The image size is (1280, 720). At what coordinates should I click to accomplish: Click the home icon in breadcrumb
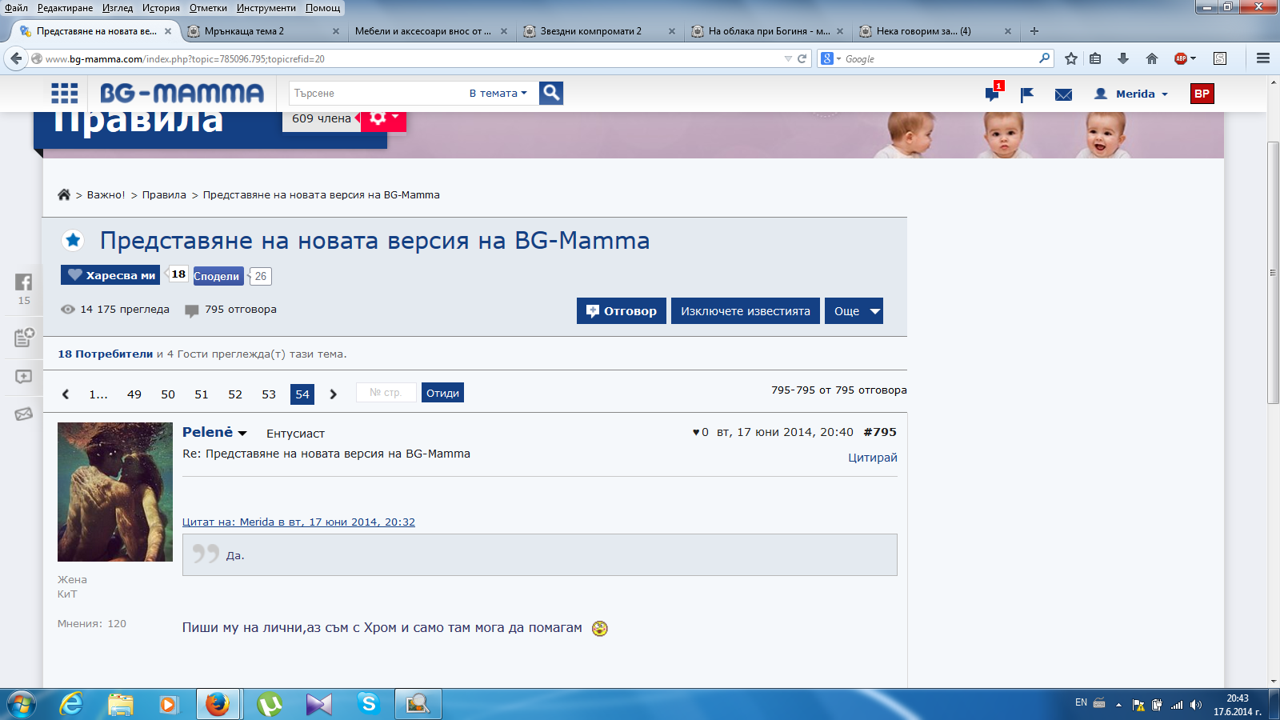click(x=64, y=195)
